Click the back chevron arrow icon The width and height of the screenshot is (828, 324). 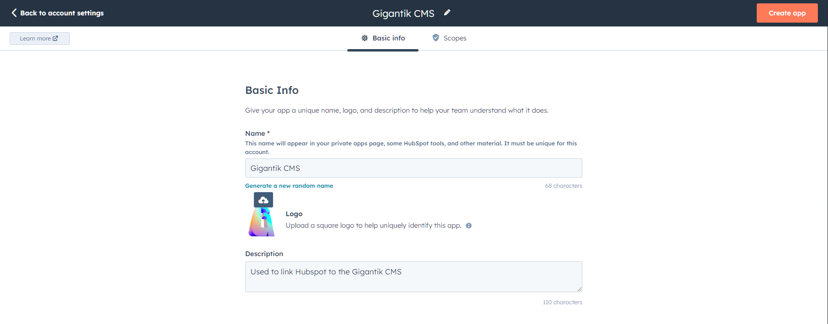coord(14,13)
